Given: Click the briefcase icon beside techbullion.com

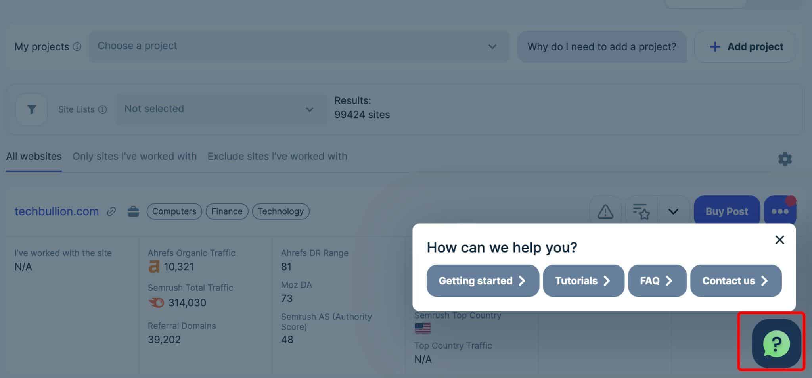Looking at the screenshot, I should [133, 211].
